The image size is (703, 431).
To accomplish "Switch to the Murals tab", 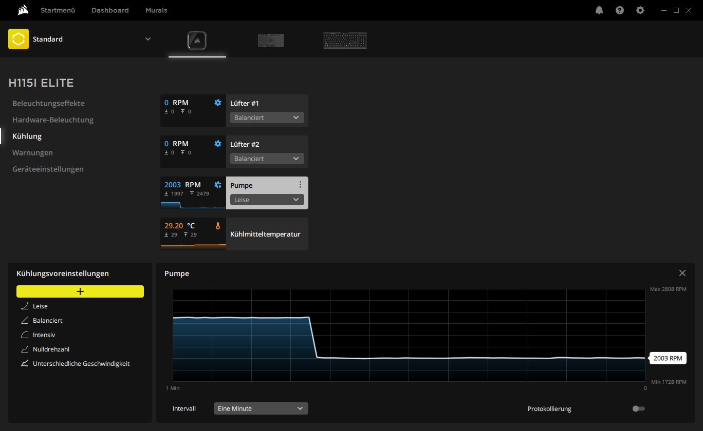I will (x=156, y=10).
